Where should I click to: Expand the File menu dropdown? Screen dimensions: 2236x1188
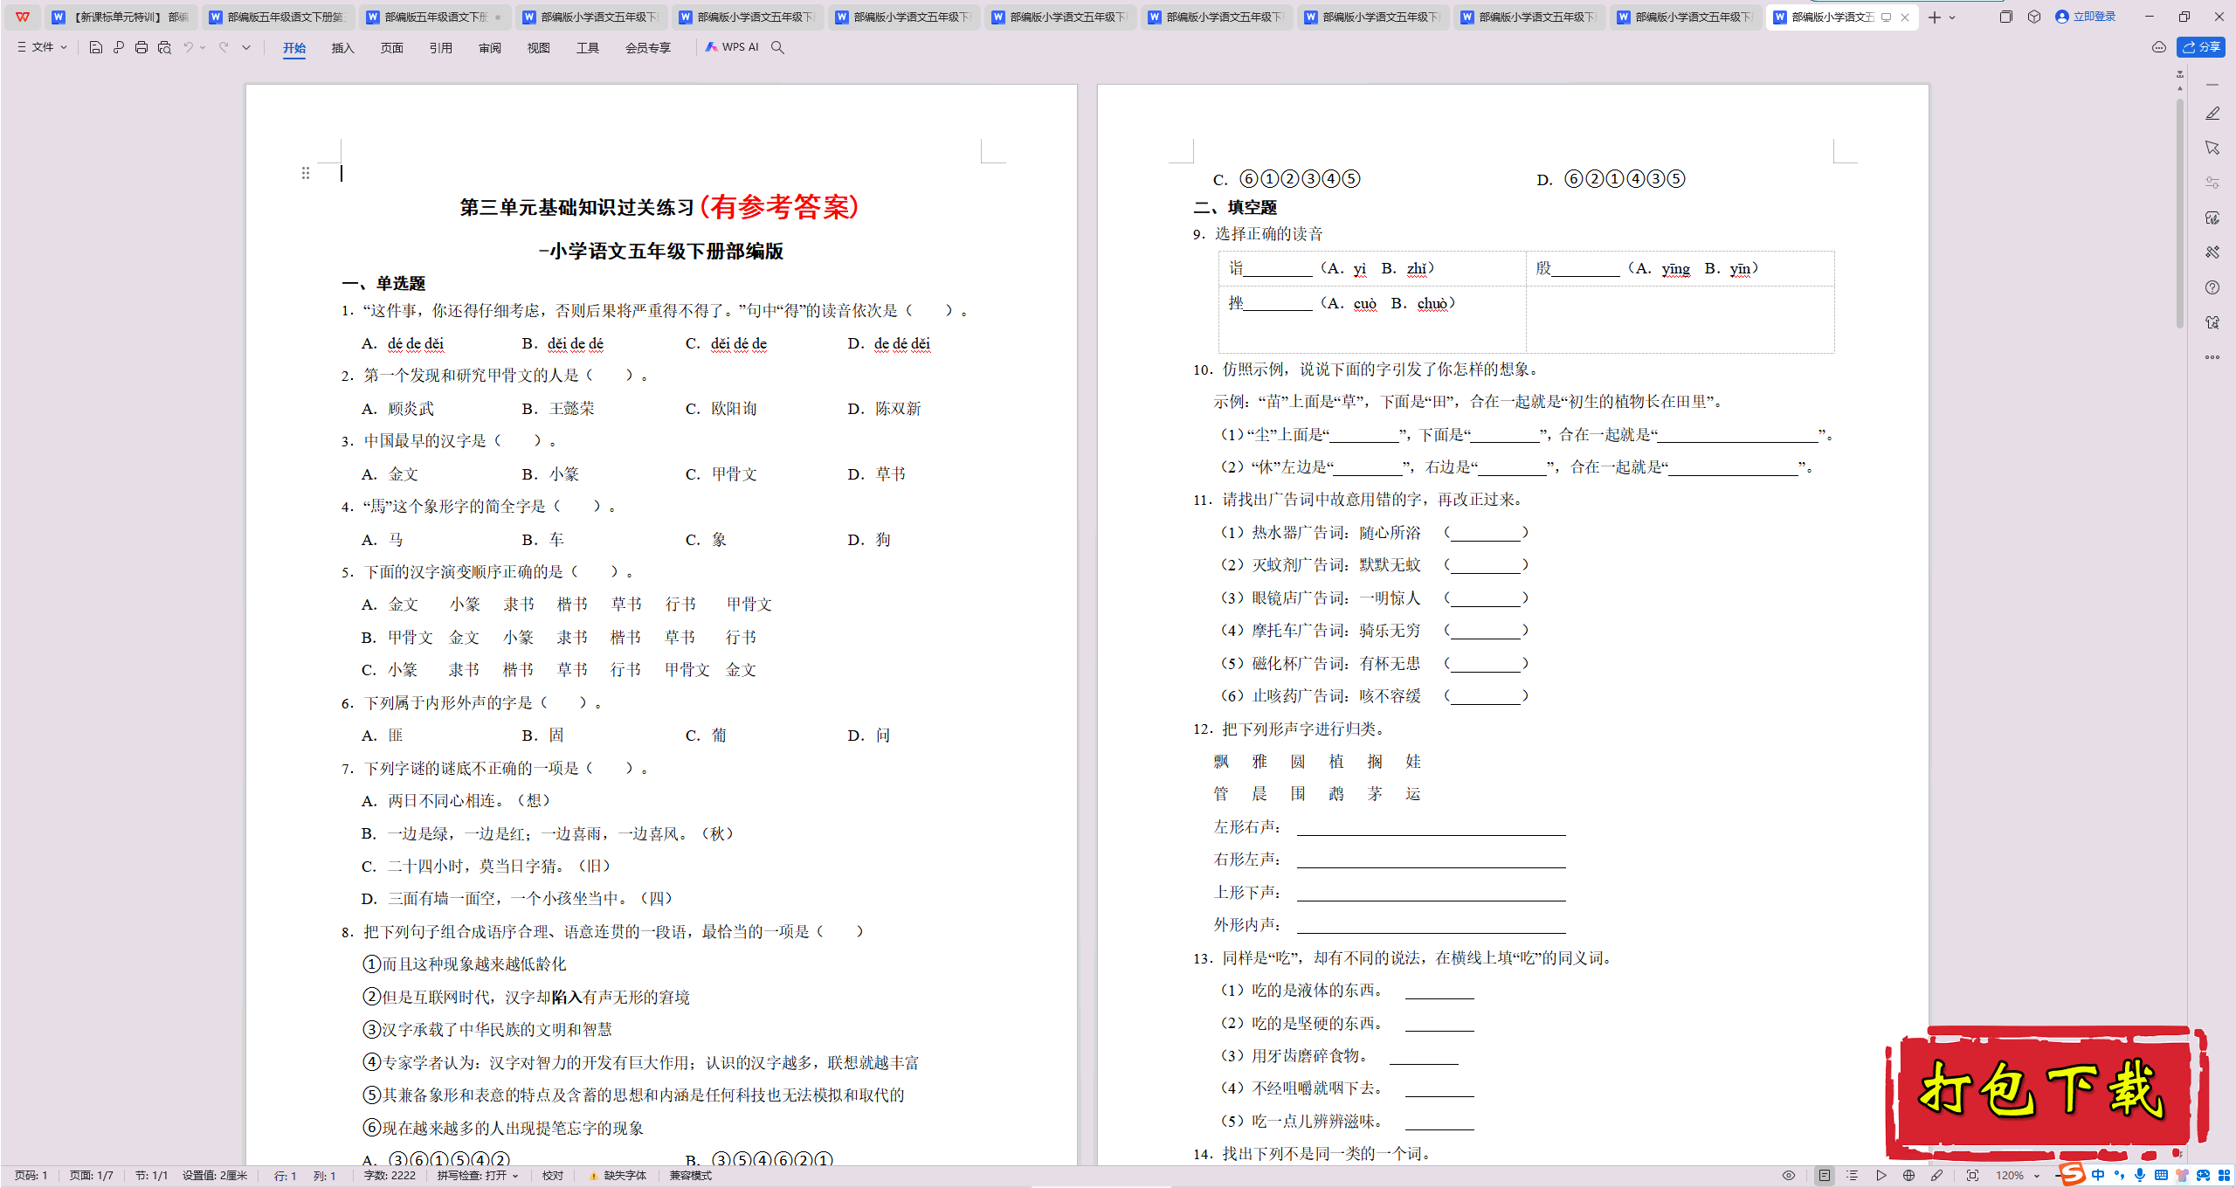[x=42, y=47]
